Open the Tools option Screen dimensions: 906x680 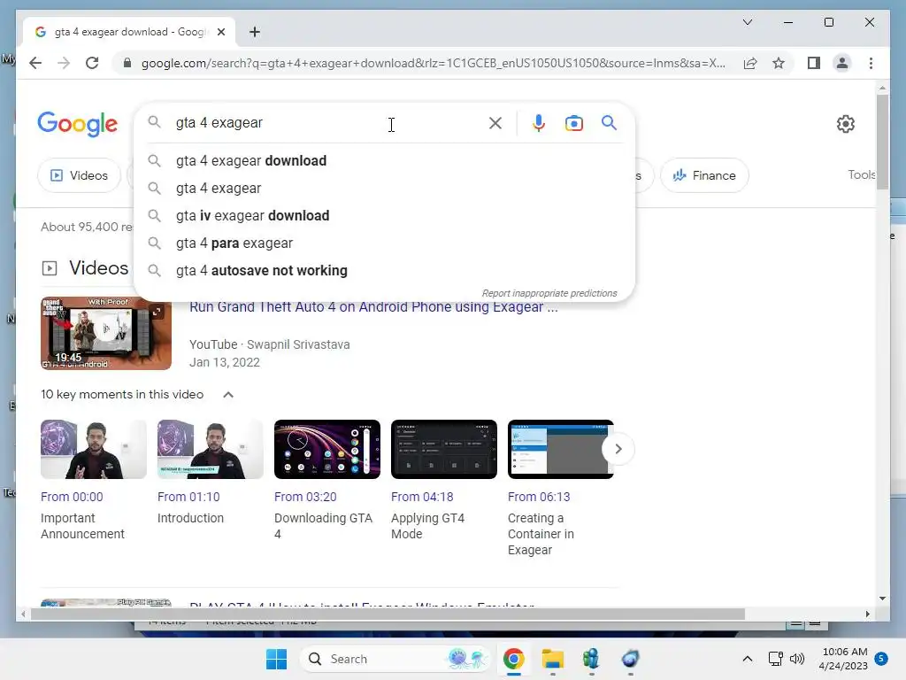click(x=861, y=174)
